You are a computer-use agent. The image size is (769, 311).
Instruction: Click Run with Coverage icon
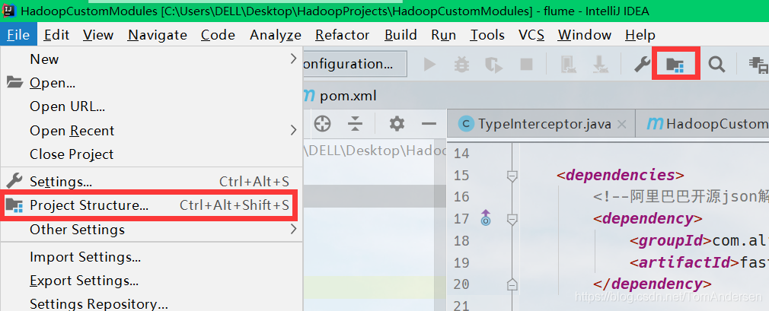coord(494,64)
